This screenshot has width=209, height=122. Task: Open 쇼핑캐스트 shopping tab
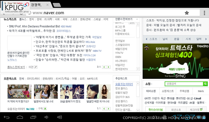[x=168, y=91]
